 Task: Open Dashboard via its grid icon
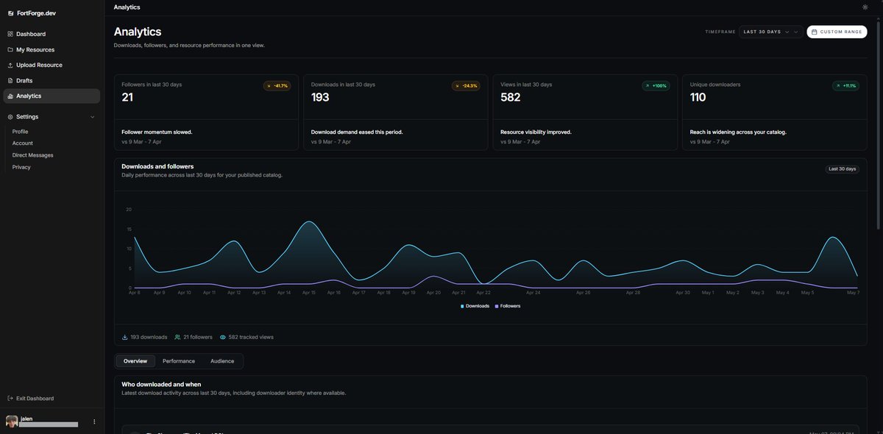click(10, 34)
